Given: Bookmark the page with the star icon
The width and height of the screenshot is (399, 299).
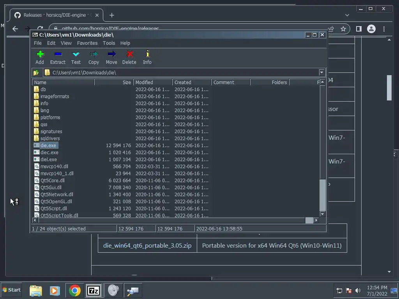Looking at the screenshot, I should coord(343,29).
